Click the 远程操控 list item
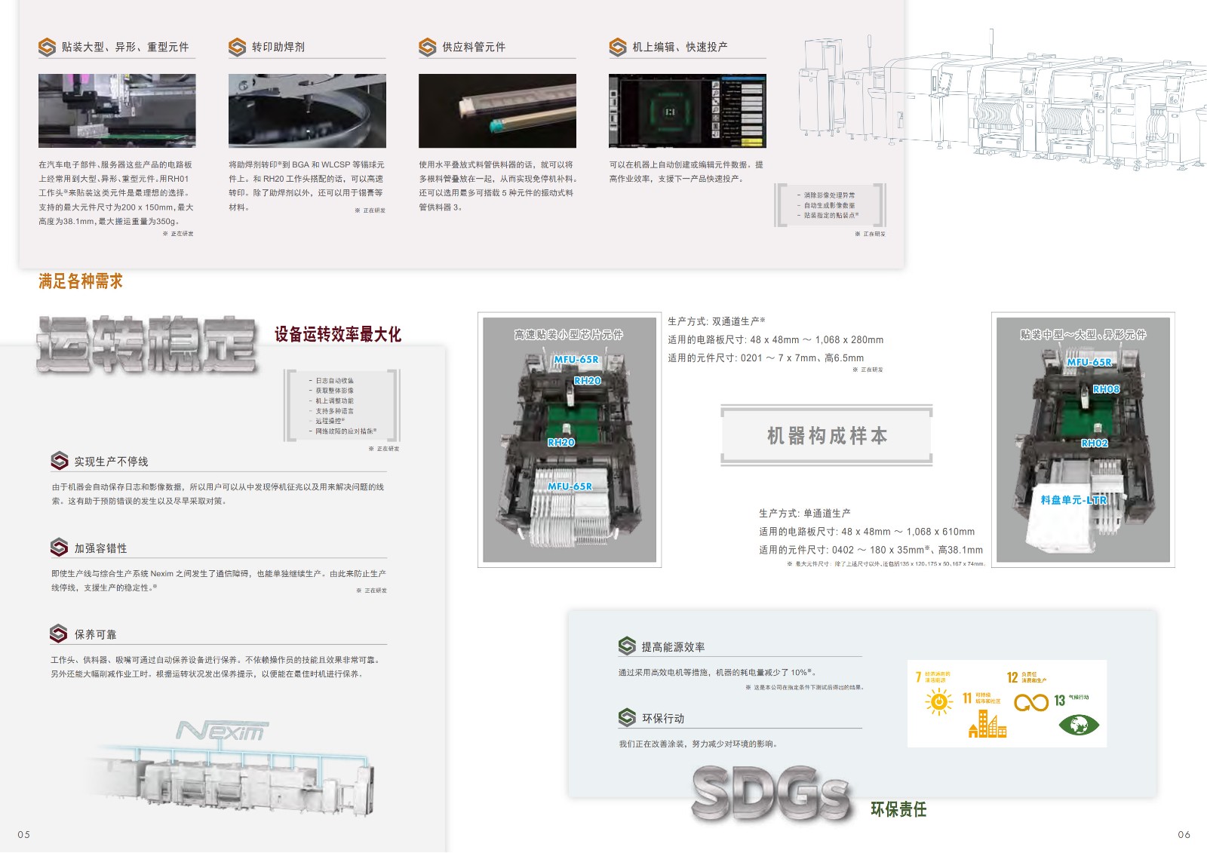This screenshot has height=853, width=1207. pyautogui.click(x=330, y=421)
